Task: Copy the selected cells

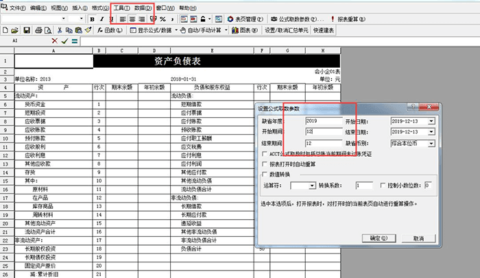Action: (69, 30)
